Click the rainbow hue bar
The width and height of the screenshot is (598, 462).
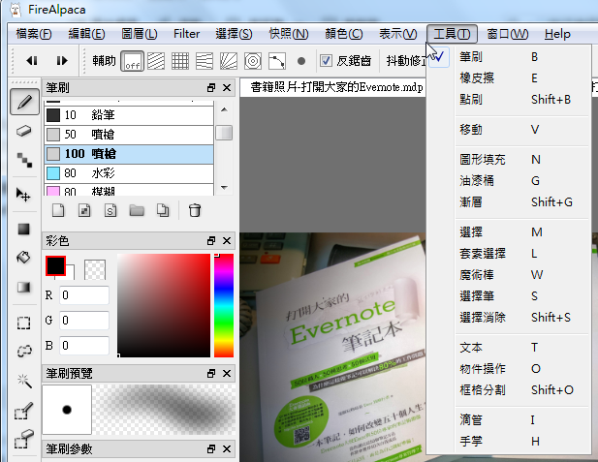pos(224,305)
